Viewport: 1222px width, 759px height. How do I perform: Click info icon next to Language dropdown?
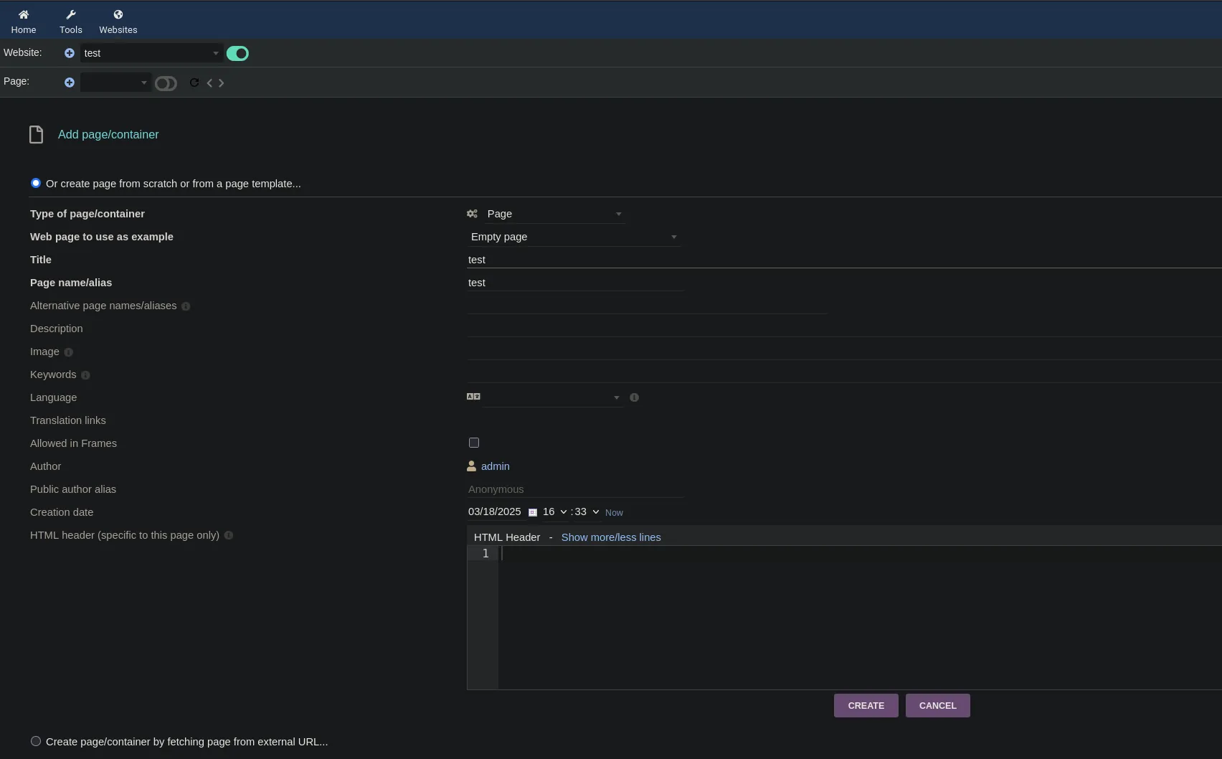[x=634, y=397]
